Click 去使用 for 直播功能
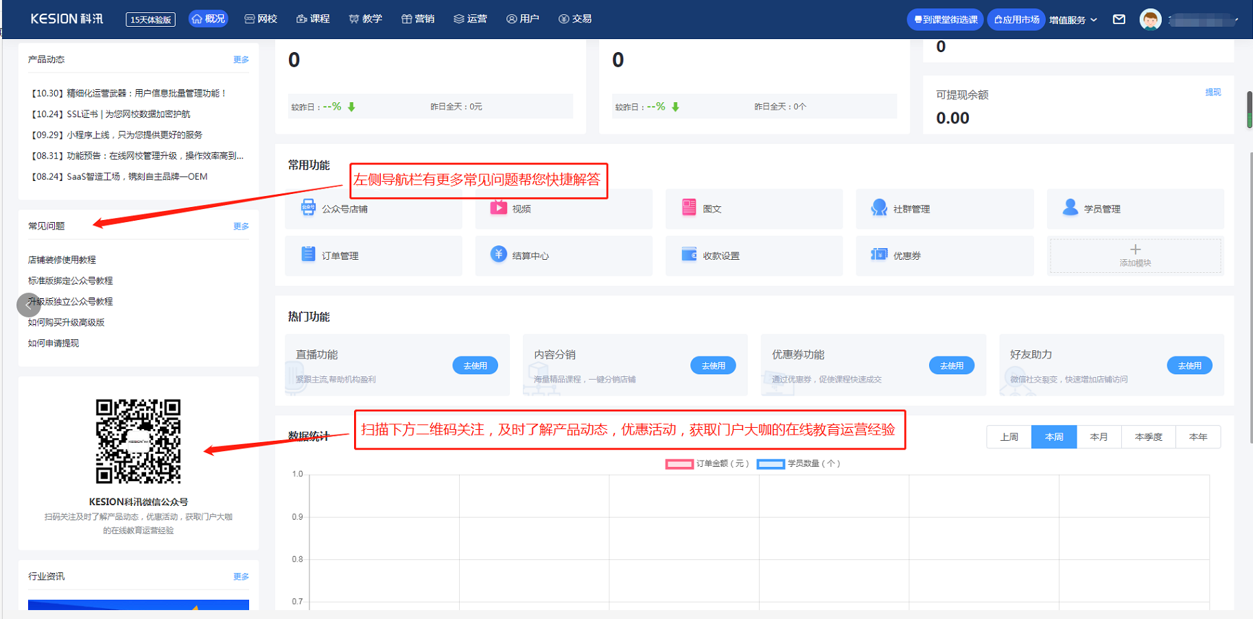Image resolution: width=1253 pixels, height=619 pixels. 475,366
